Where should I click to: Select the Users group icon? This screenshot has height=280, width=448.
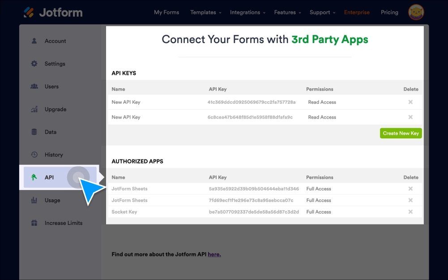[x=34, y=86]
